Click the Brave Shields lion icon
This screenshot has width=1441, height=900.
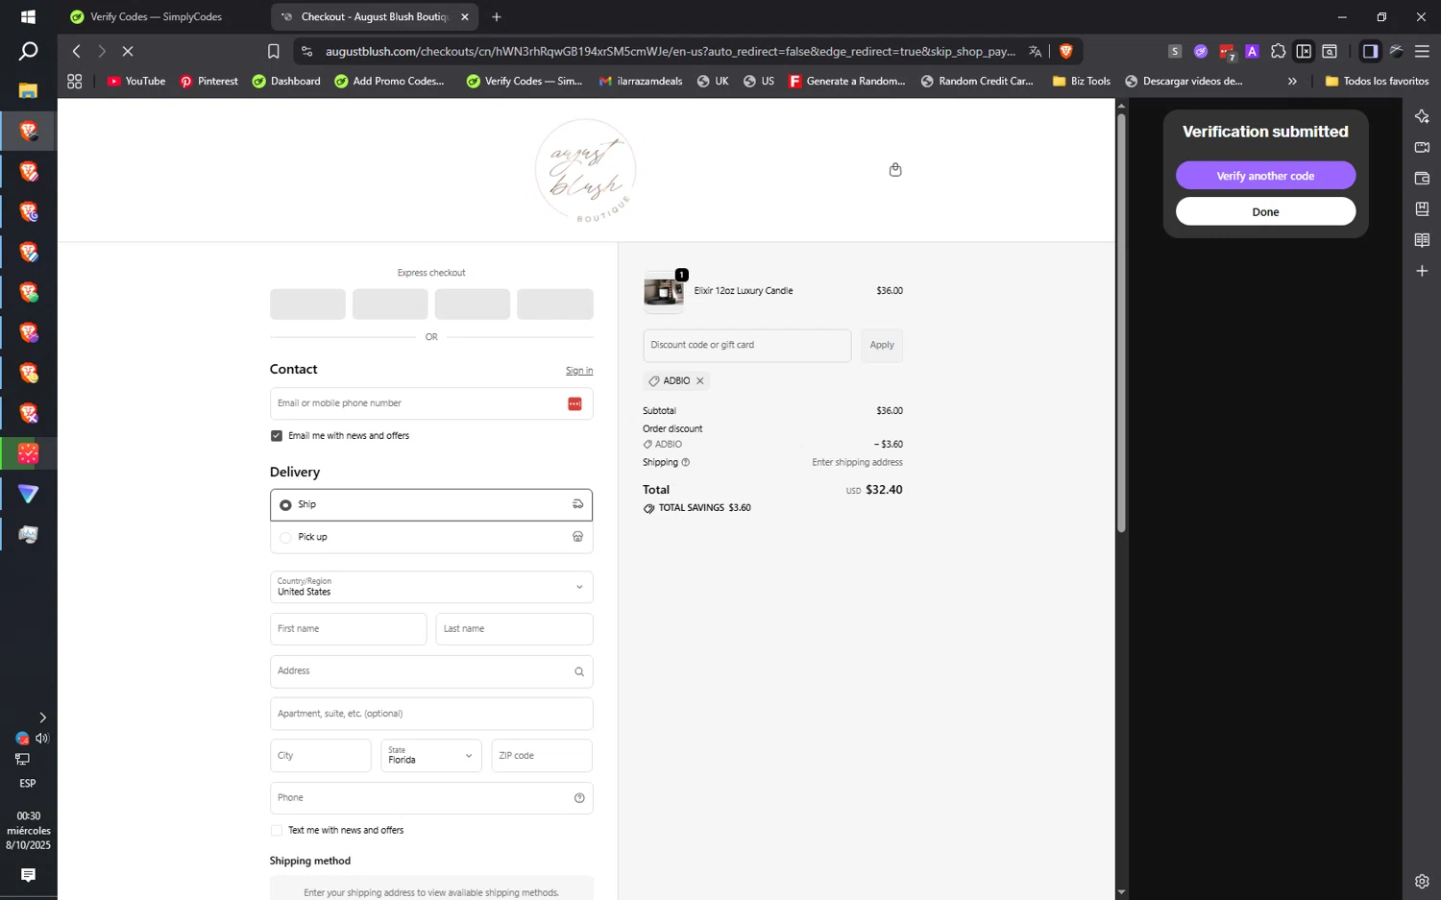click(x=1065, y=52)
